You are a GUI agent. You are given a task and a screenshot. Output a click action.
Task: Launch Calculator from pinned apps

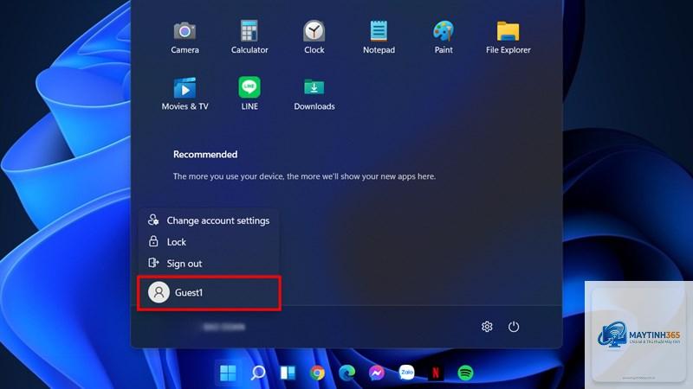pyautogui.click(x=249, y=37)
